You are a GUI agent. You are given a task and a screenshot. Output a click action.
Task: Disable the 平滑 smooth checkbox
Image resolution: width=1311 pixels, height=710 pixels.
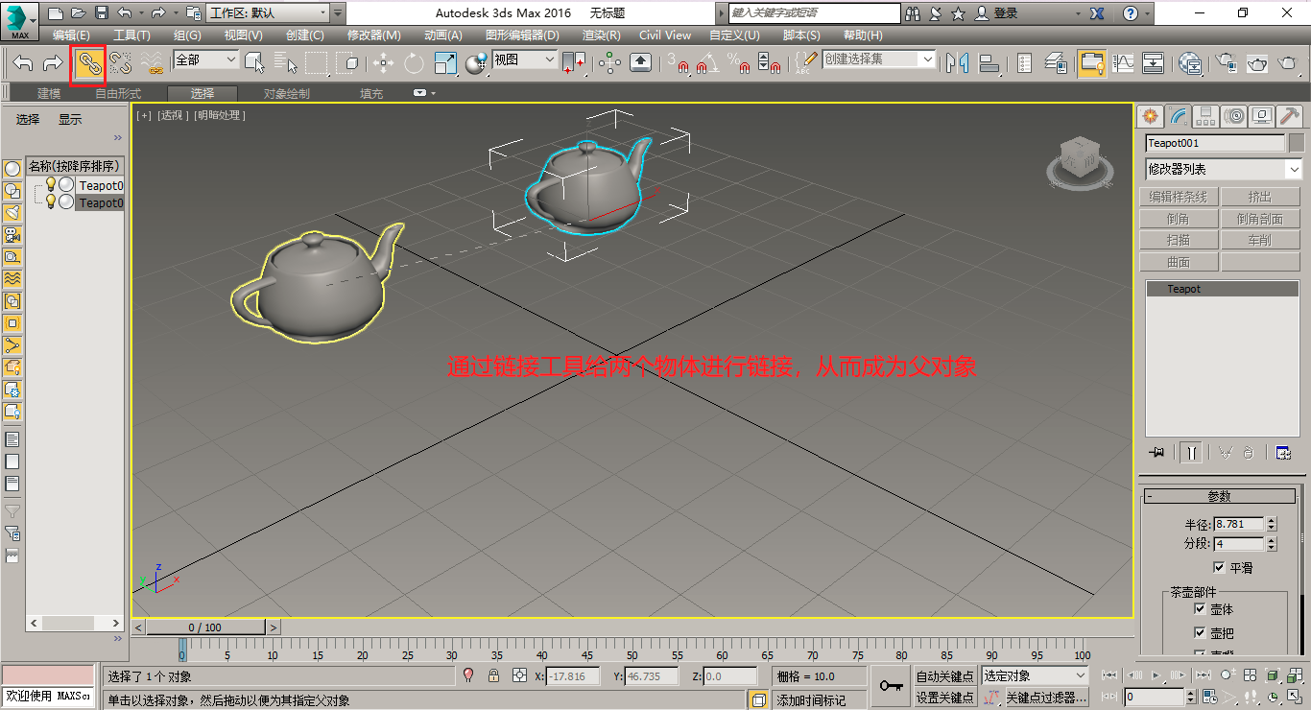tap(1219, 567)
